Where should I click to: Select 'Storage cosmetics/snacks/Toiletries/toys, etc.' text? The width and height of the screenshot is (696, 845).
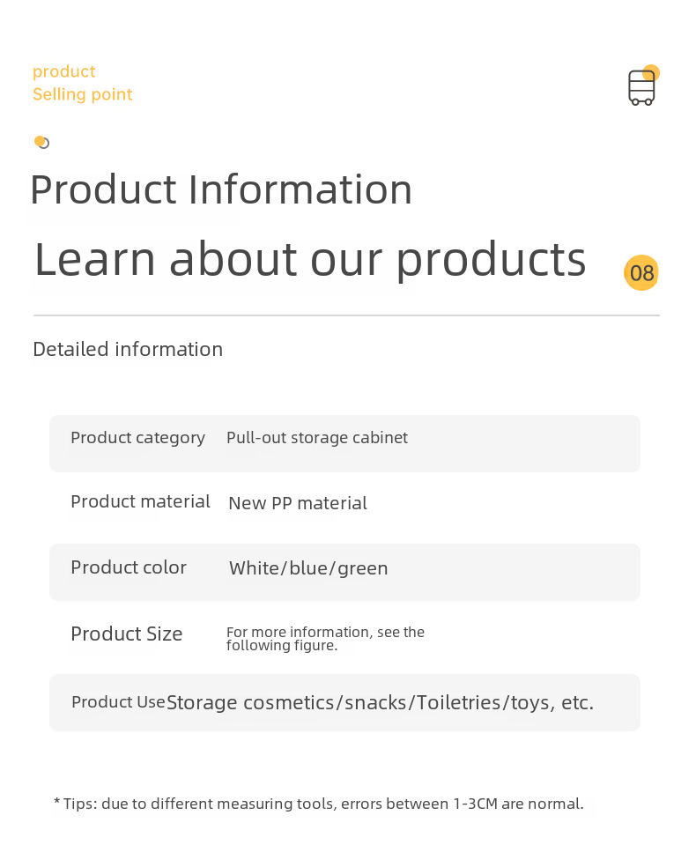tap(380, 703)
